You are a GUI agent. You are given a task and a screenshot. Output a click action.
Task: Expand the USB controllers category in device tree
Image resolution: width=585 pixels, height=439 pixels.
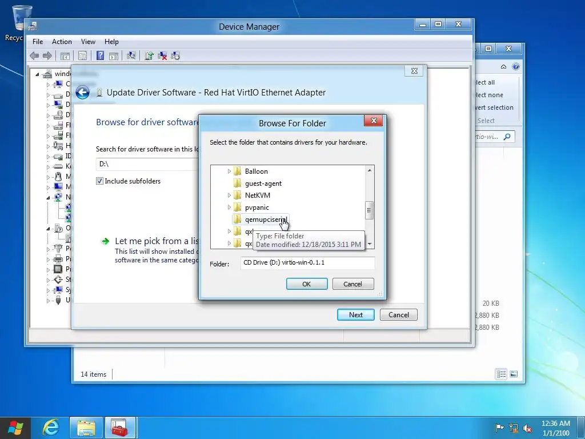coord(48,300)
